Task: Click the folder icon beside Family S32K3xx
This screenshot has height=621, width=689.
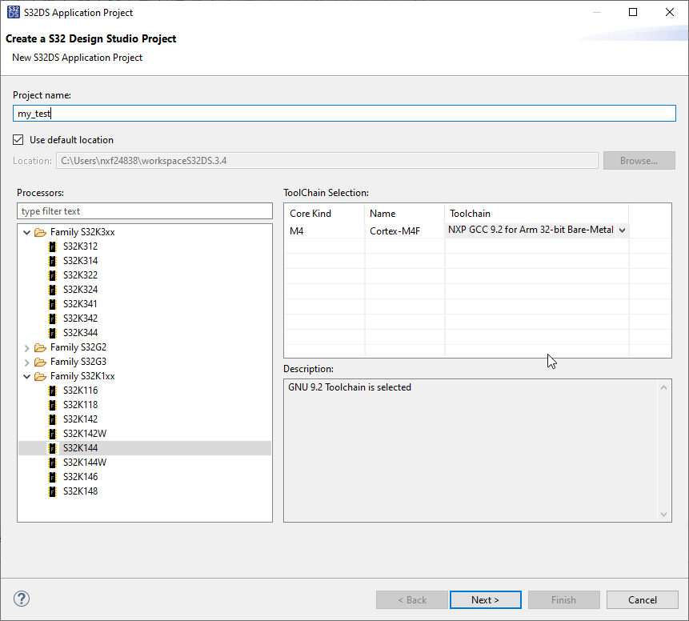Action: coord(38,231)
